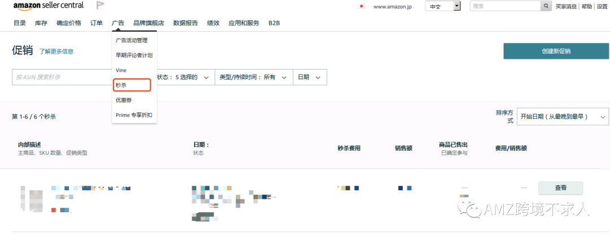Open the 帮助 link
Viewport: 610px width, 236px height.
tap(587, 6)
